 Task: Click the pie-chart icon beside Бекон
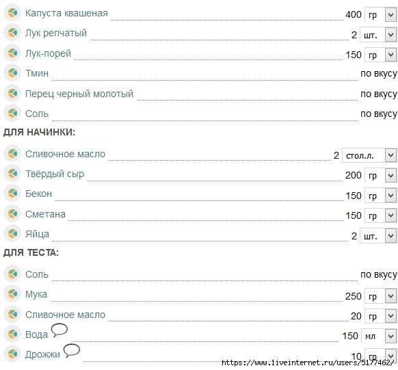pyautogui.click(x=12, y=194)
